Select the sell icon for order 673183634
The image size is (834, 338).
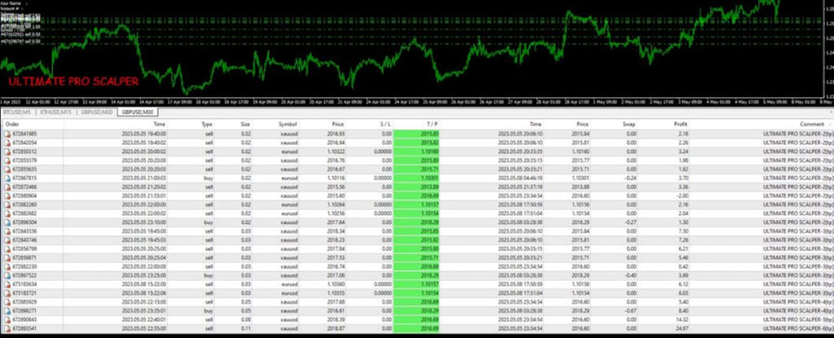(7, 283)
